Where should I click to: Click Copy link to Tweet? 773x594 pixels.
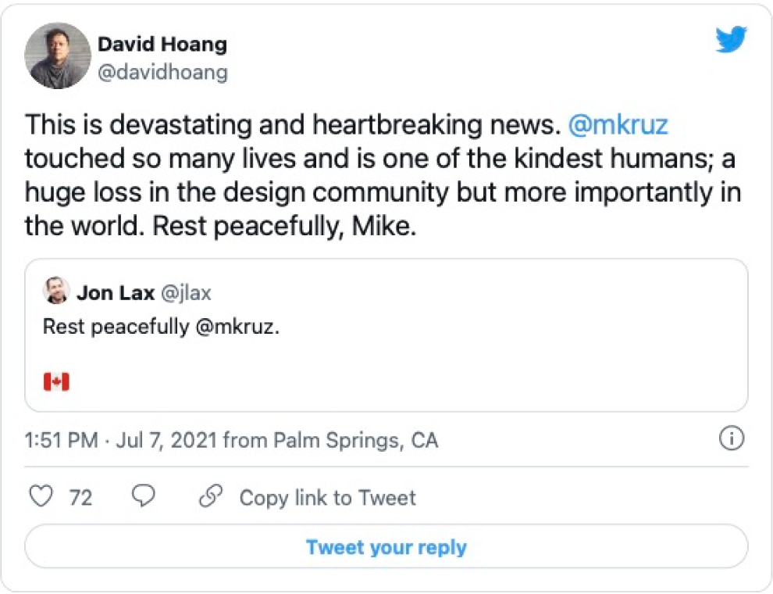[x=327, y=498]
